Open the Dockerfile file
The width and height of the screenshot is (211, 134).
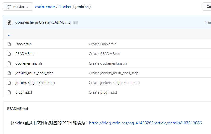click(23, 44)
